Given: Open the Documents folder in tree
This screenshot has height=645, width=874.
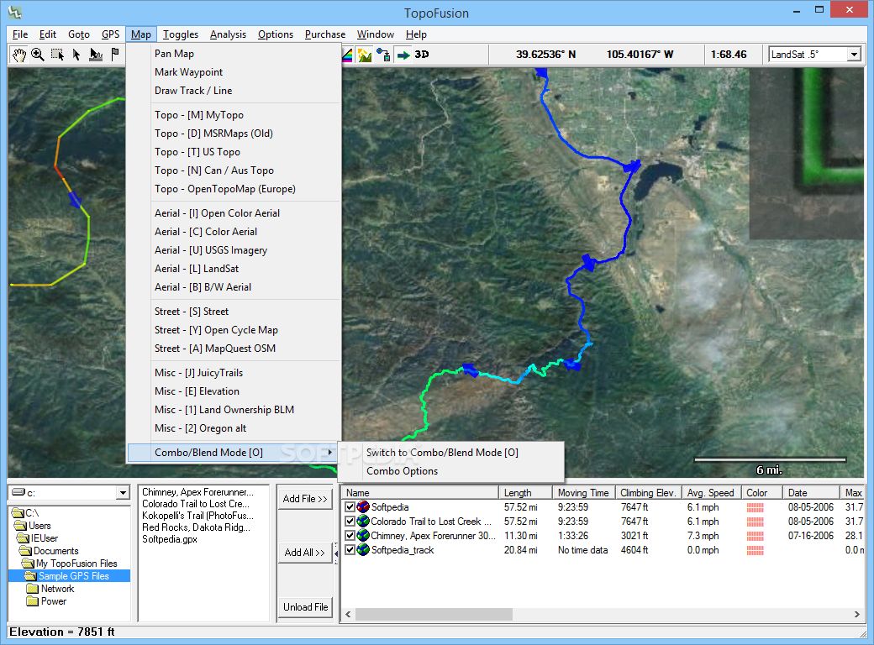Looking at the screenshot, I should click(50, 551).
